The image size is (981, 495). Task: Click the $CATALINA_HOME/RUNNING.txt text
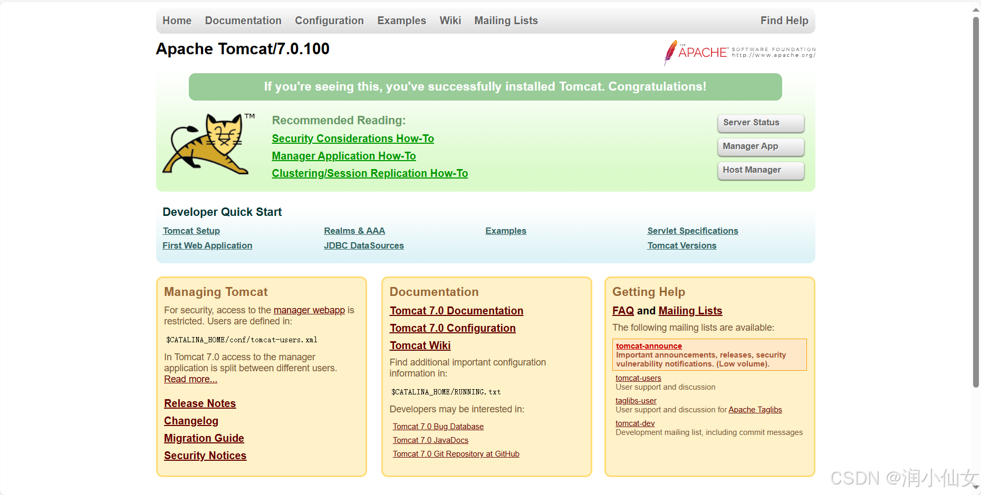(446, 392)
